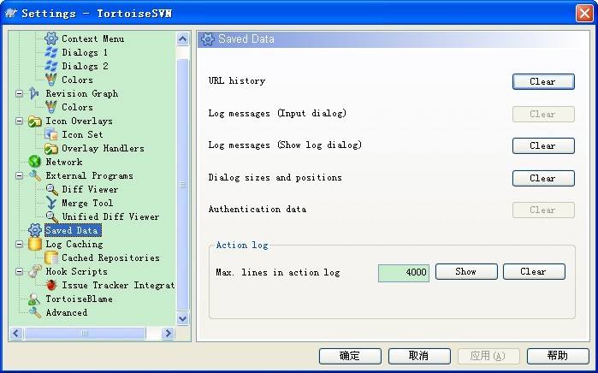Click the Overlay Handlers folder icon
Image resolution: width=598 pixels, height=373 pixels.
(51, 148)
